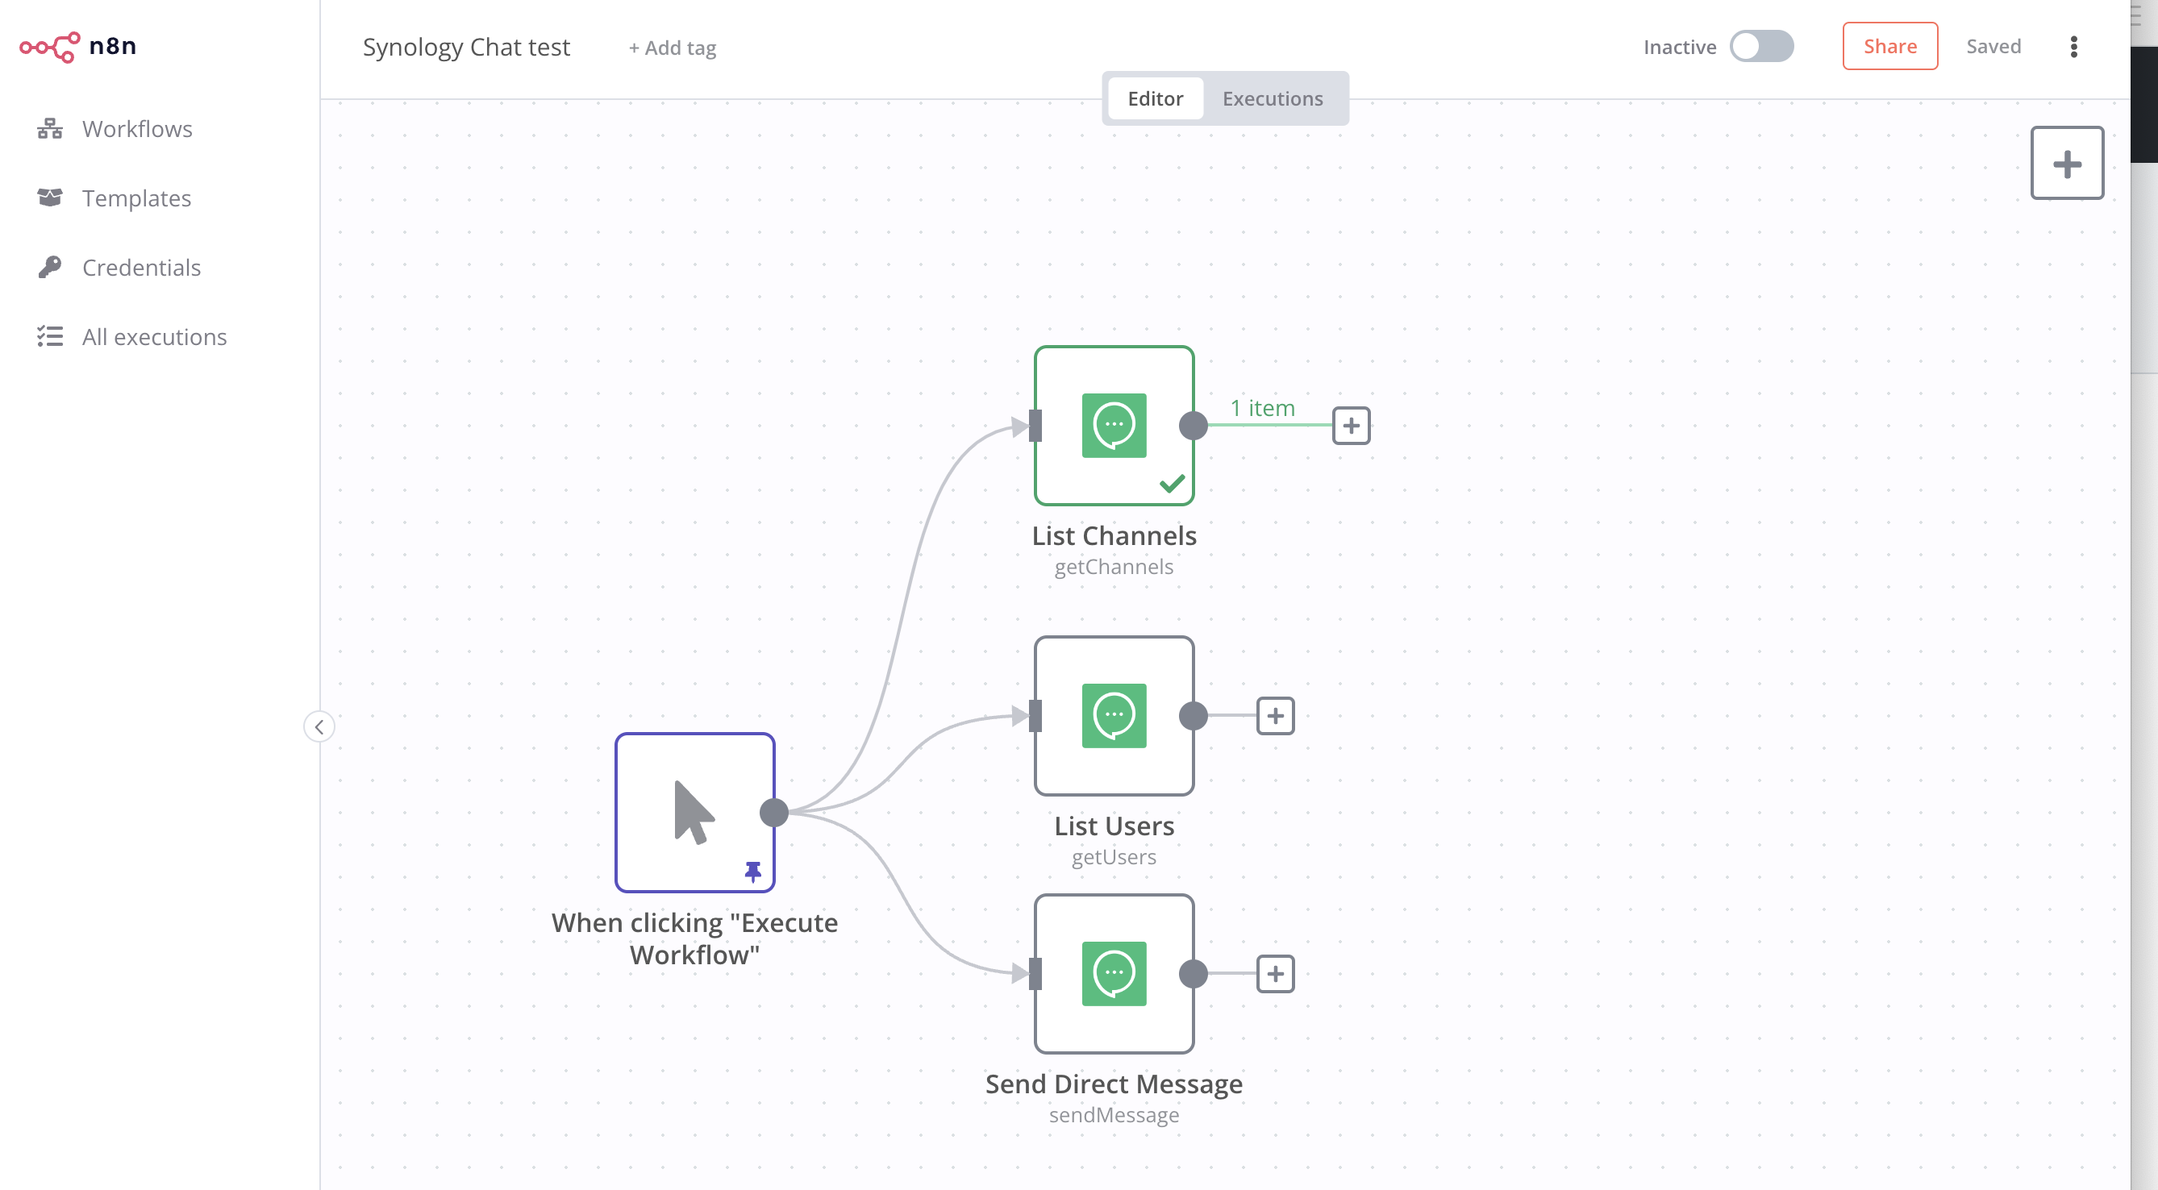Open the three-dot workflow options menu
The width and height of the screenshot is (2158, 1190).
pos(2073,47)
